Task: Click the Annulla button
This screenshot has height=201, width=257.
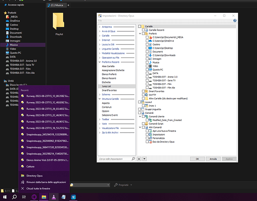Action: [x=213, y=159]
